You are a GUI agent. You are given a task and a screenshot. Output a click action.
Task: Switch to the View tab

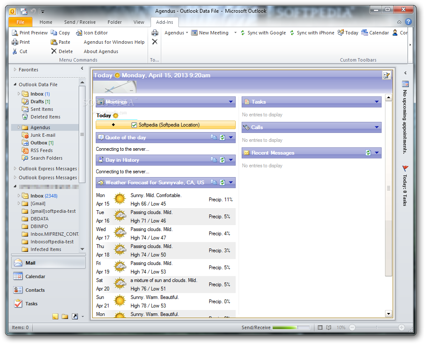tap(139, 22)
